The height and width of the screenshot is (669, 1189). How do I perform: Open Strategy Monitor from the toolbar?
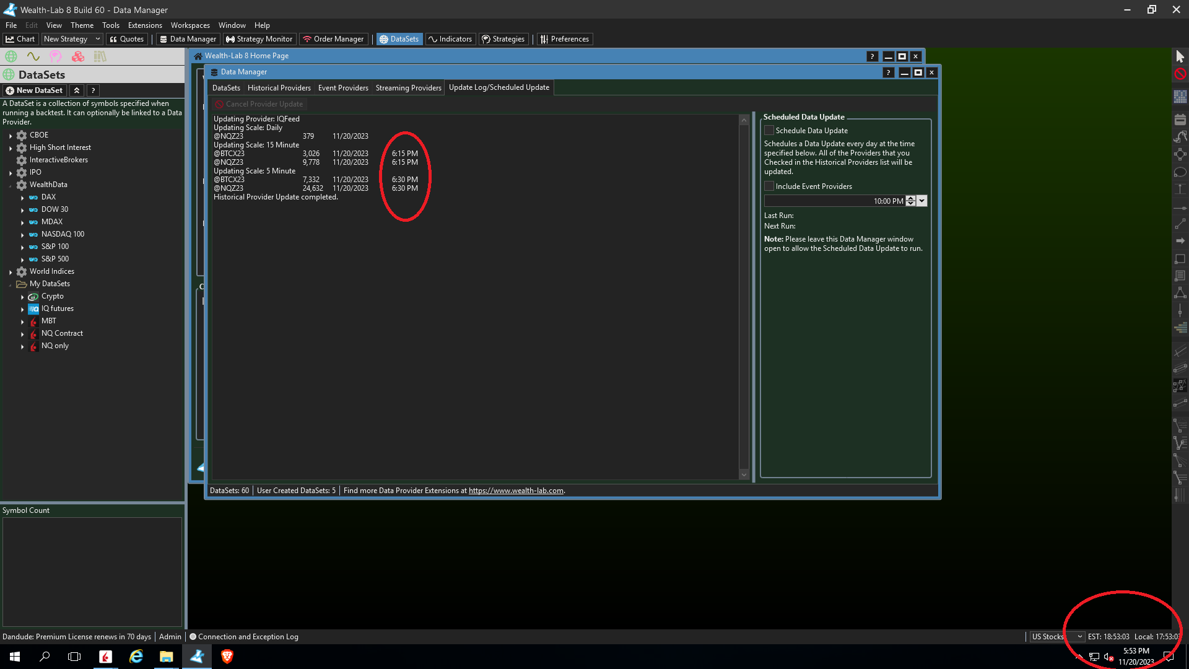259,39
